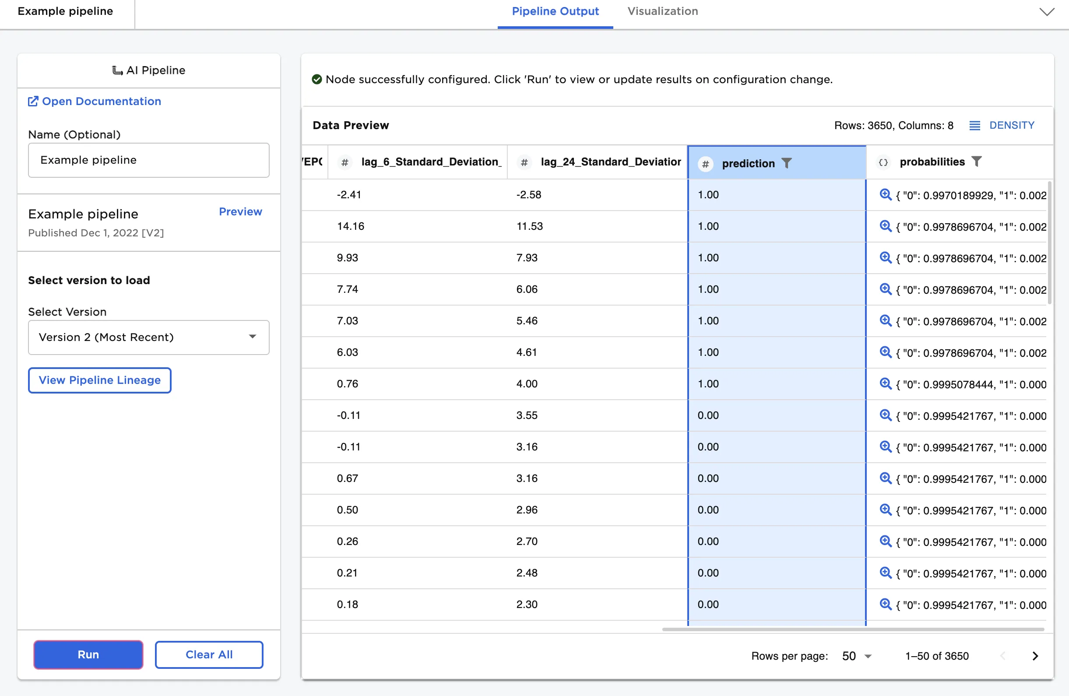Select the Pipeline Output tab
This screenshot has width=1069, height=696.
(555, 11)
